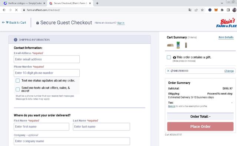Open the translate page icon
This screenshot has width=237, height=146.
[190, 10]
